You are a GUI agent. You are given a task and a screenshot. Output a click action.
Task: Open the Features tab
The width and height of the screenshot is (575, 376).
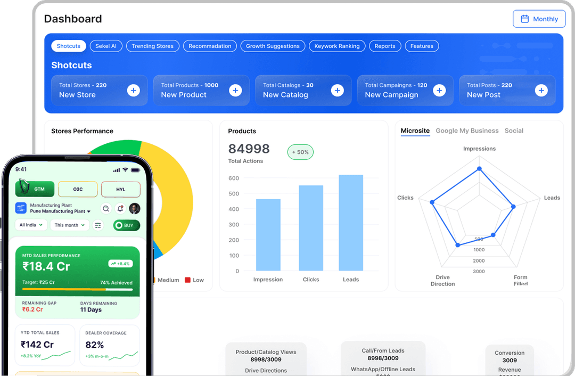[422, 46]
